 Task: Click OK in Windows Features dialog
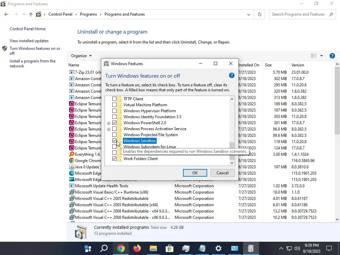[195, 173]
